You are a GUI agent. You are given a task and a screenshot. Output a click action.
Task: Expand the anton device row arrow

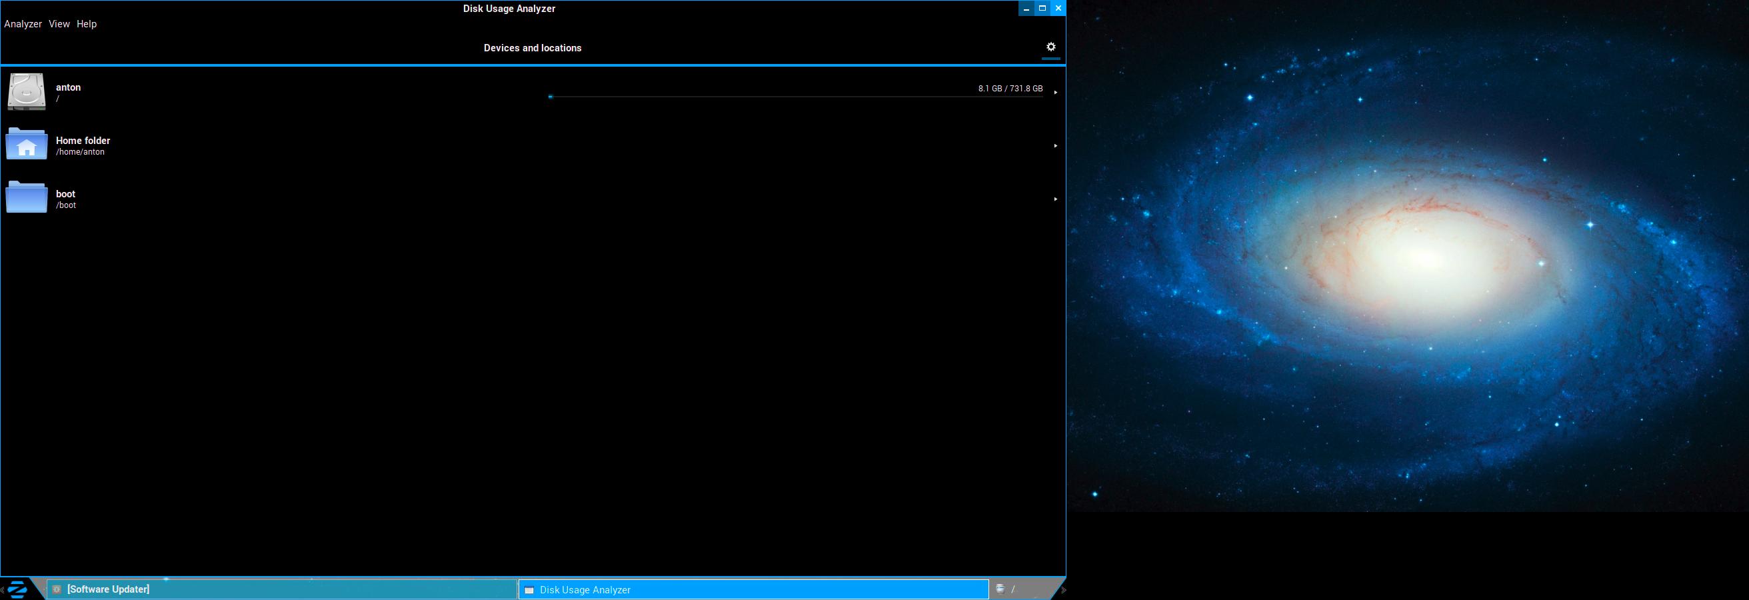1055,92
